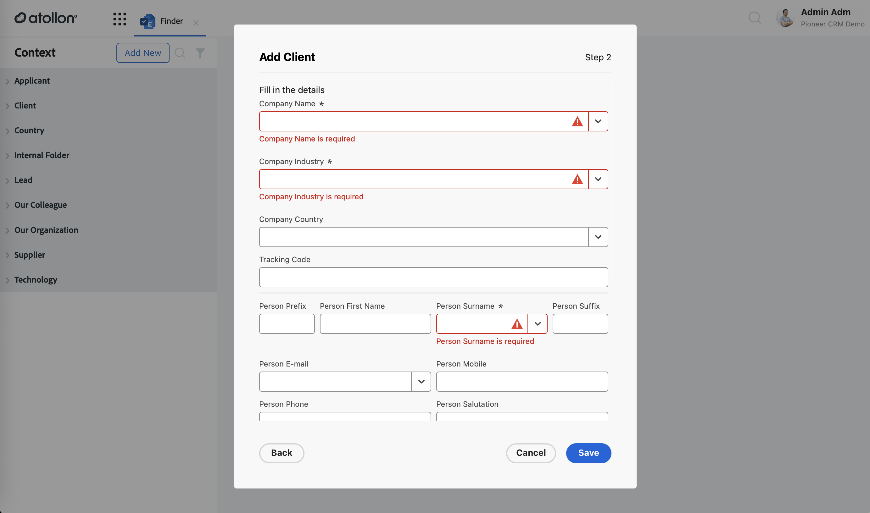Close the Finder tab

[x=196, y=23]
